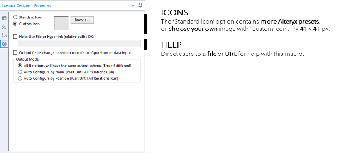Screen dimensions: 338x153
Task: Select the Standard Icon radio button
Action: (x=15, y=17)
